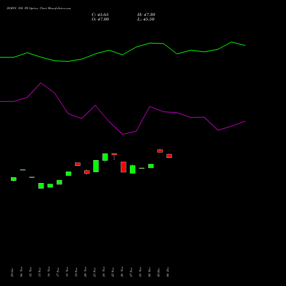Screen dimensions: 286x286
Task: Click the green candle above 24 Nov
Action: click(105, 157)
